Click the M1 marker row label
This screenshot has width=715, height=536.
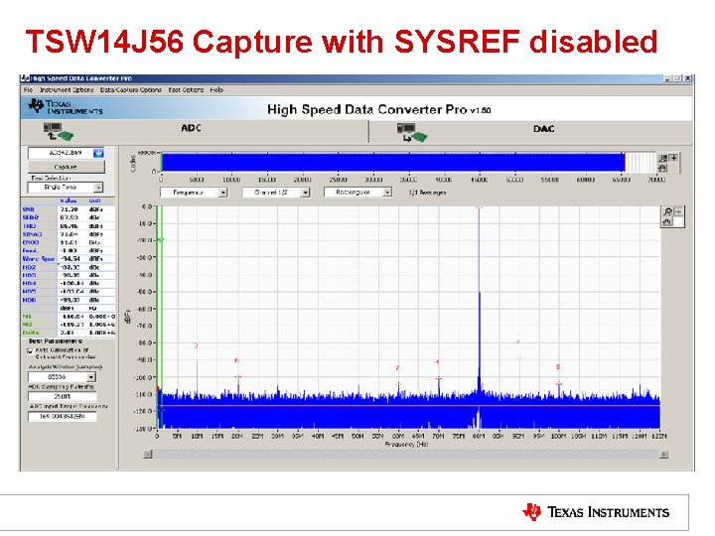click(x=27, y=317)
